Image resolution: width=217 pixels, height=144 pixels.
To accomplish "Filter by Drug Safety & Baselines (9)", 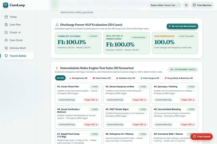I will (178, 78).
